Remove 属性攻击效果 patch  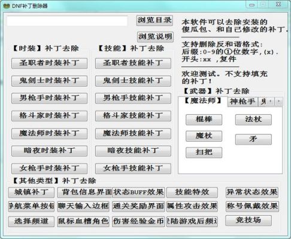(x=192, y=206)
